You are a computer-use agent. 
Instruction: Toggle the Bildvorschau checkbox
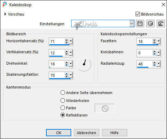[x=138, y=14]
